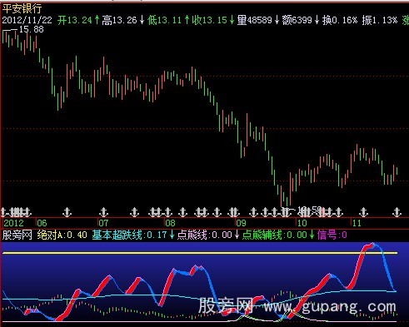Click the stock name 平安银行
Screen dimensions: 409x327
pos(22,9)
